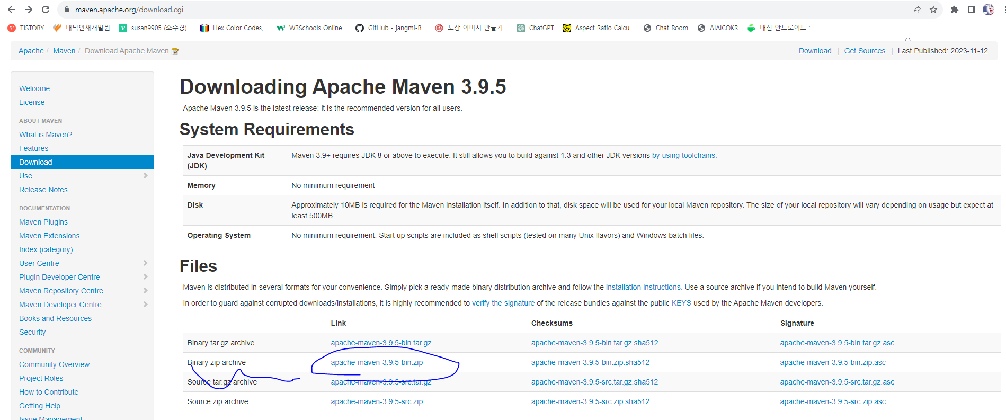Open Maven Plugins in the sidebar
The width and height of the screenshot is (1006, 420).
[43, 222]
